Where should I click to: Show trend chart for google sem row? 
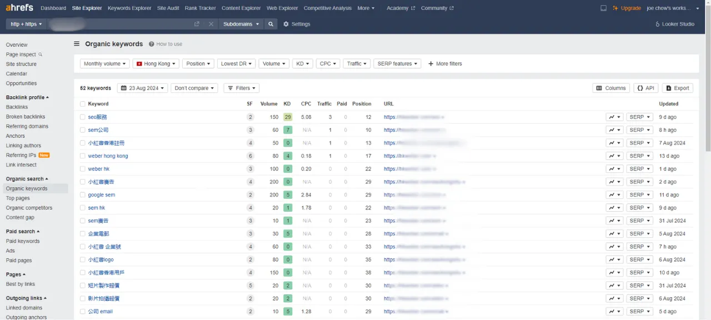[x=614, y=195]
